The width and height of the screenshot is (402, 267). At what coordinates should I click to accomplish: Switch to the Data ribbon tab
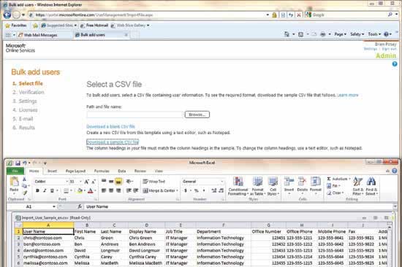122,171
